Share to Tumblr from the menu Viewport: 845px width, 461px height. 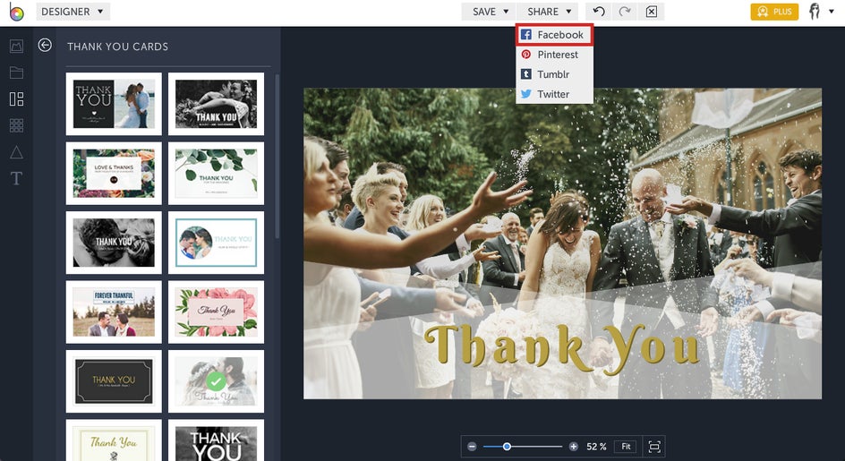pos(555,74)
